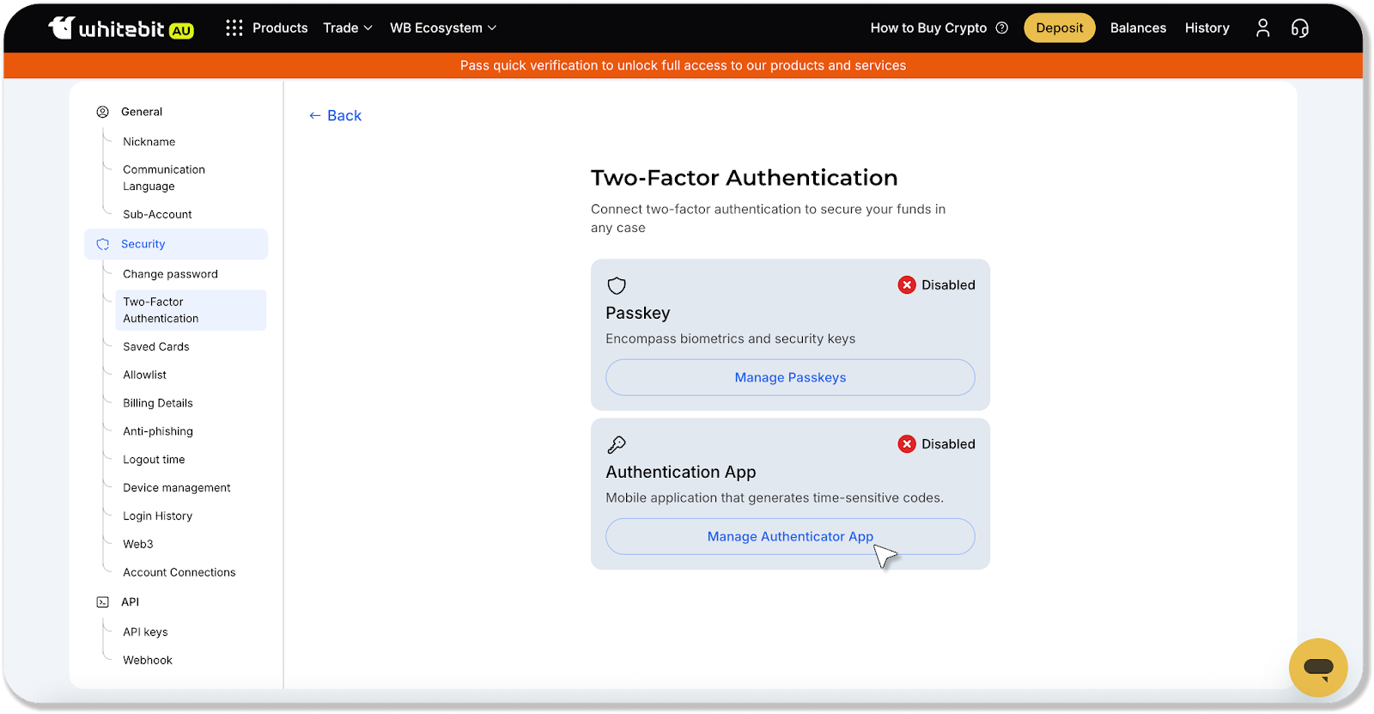Click the Passkey shield icon
This screenshot has height=714, width=1374.
(617, 285)
